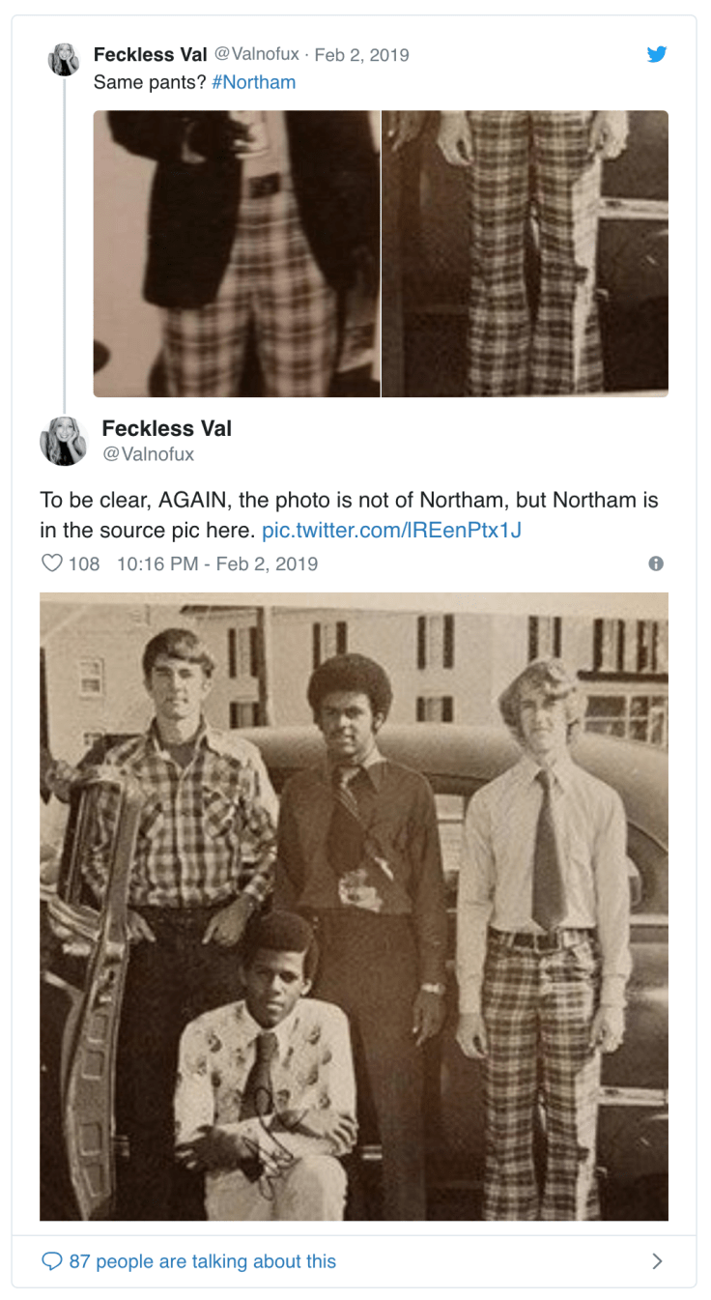This screenshot has height=1300, width=711.
Task: Open the bold Feckless Val name beside the large avatar
Action: point(167,428)
